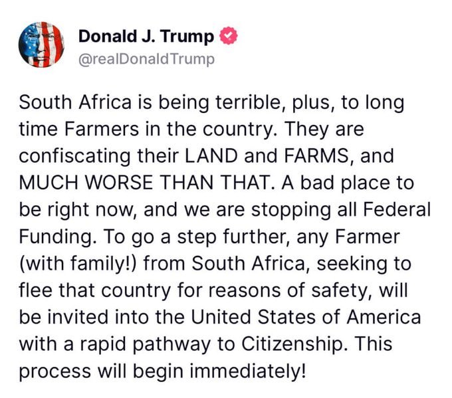Screen dimensions: 452x398
Task: Click the capitalized word LAND
Action: pos(211,155)
